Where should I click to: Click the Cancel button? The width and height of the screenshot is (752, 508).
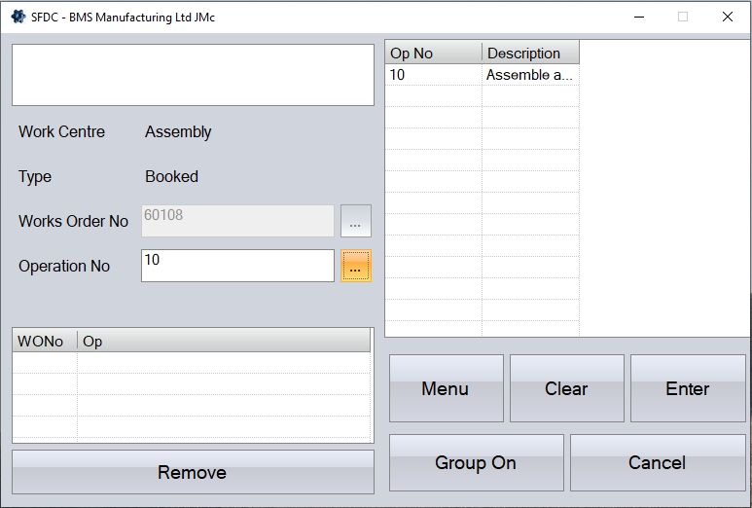click(x=657, y=462)
